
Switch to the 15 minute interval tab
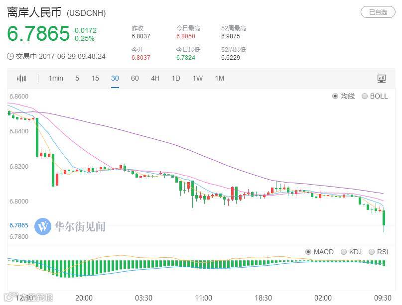click(x=95, y=78)
